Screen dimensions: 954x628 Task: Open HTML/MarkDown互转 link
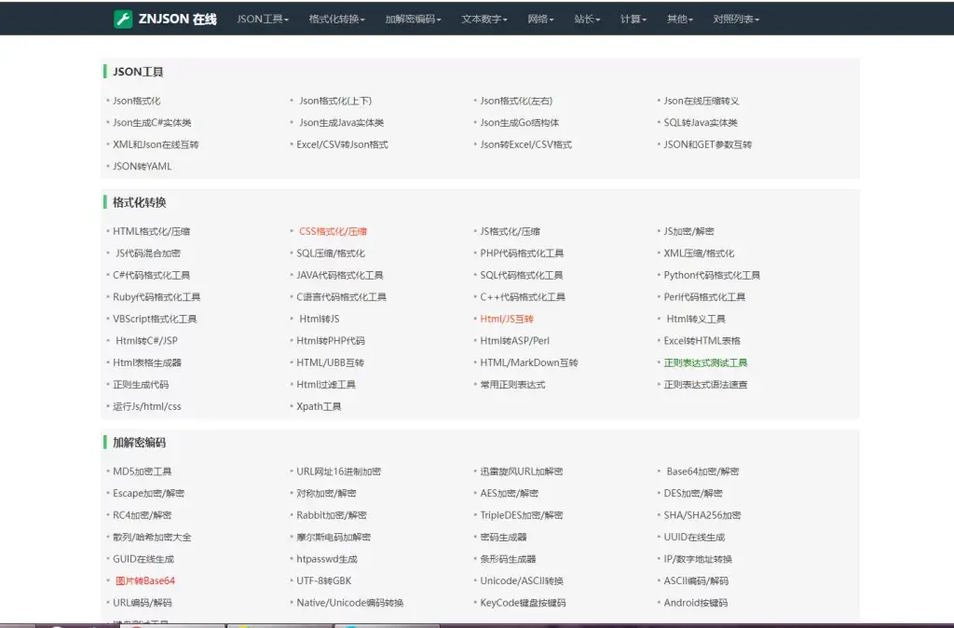pos(529,362)
